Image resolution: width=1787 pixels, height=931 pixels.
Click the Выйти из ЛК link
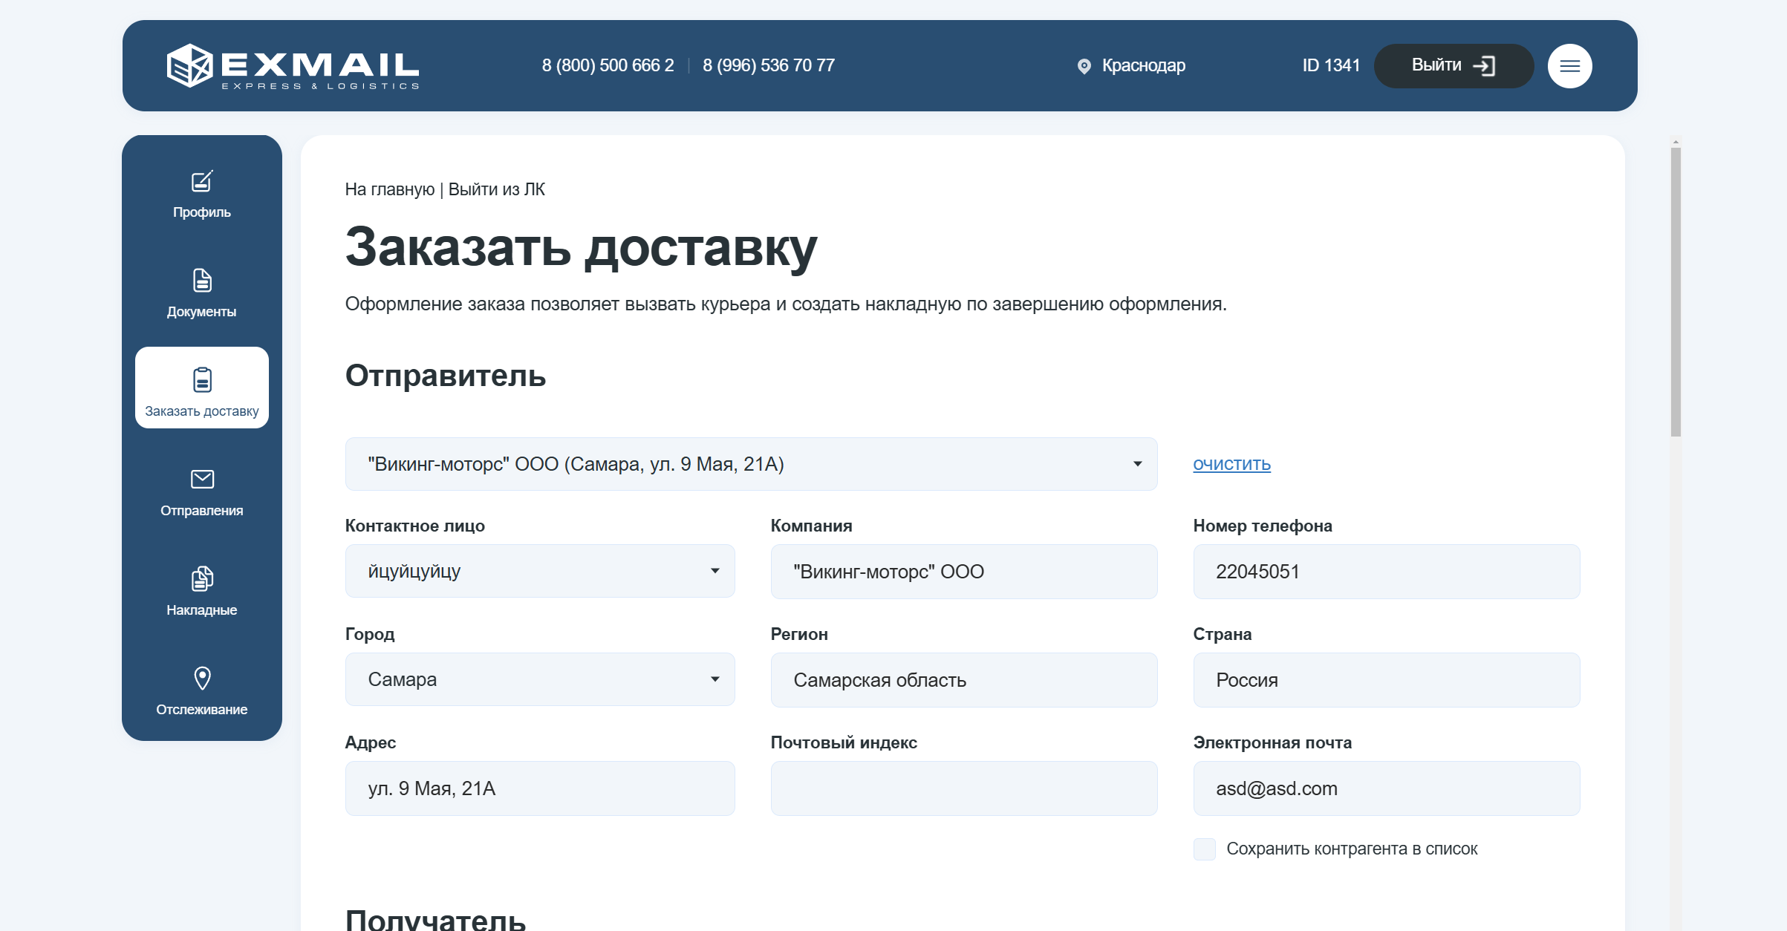pyautogui.click(x=496, y=189)
